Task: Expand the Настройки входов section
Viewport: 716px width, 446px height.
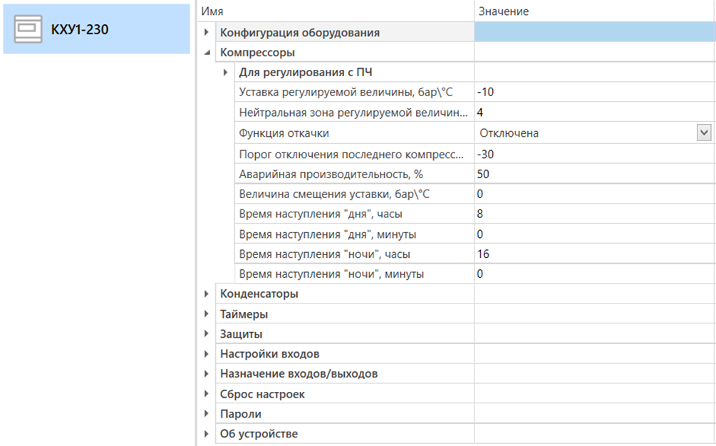Action: pyautogui.click(x=207, y=354)
